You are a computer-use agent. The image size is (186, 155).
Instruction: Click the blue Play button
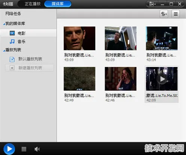(x=9, y=149)
